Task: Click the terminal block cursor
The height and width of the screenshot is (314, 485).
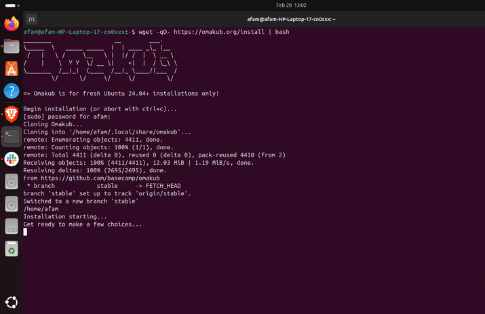Action: coord(25,232)
